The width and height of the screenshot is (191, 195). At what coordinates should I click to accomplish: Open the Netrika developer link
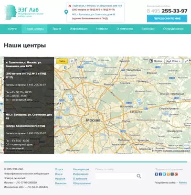click(x=183, y=183)
